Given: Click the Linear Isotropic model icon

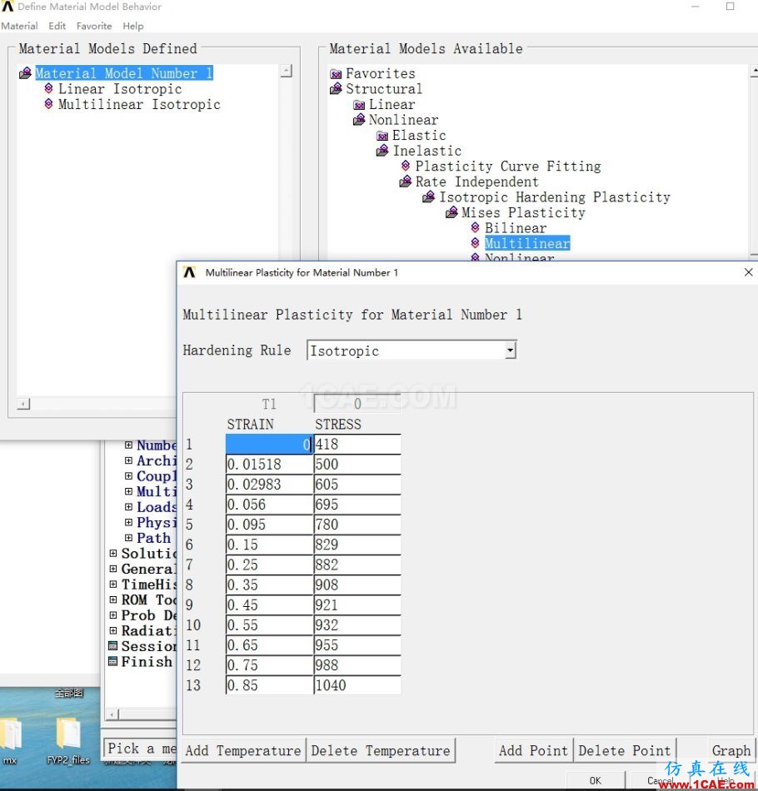Looking at the screenshot, I should coord(48,89).
